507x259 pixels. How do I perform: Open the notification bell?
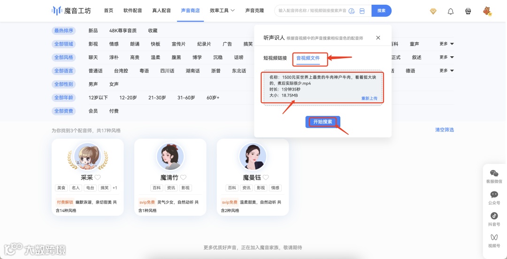click(450, 11)
